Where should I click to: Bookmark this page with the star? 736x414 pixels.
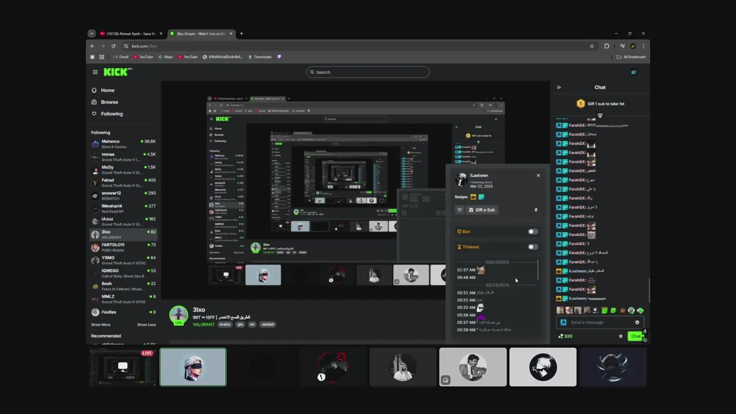(592, 46)
